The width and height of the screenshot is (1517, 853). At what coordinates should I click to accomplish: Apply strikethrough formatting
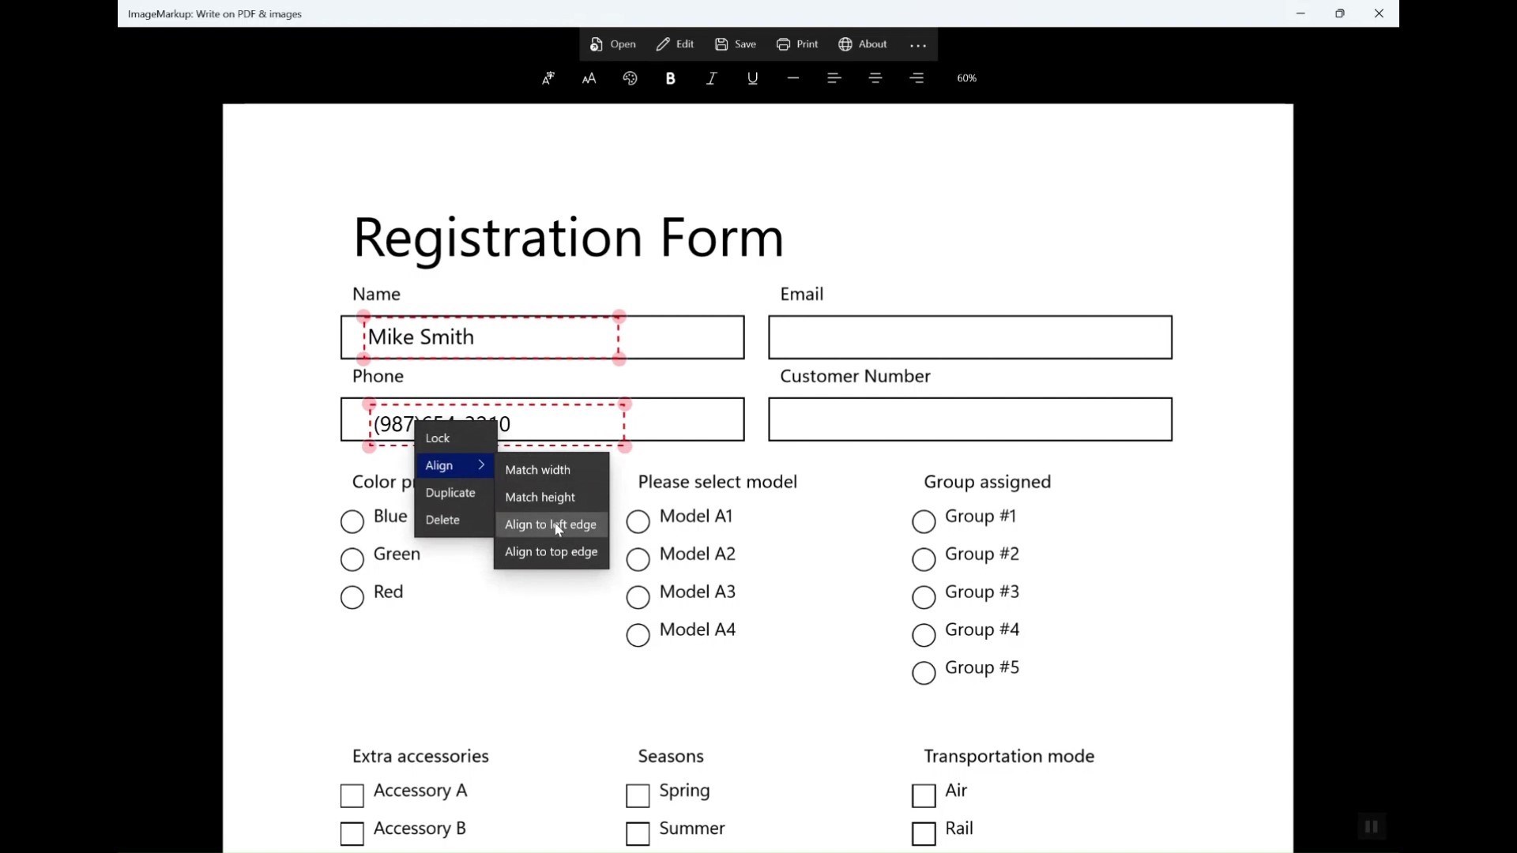(x=793, y=78)
